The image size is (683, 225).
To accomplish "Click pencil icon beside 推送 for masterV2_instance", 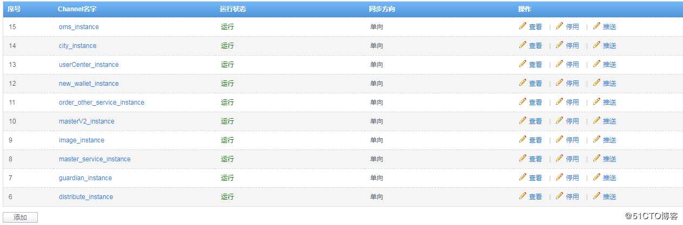I will pyautogui.click(x=597, y=120).
